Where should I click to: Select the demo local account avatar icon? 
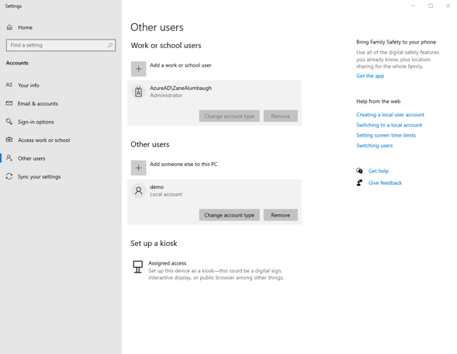point(138,191)
